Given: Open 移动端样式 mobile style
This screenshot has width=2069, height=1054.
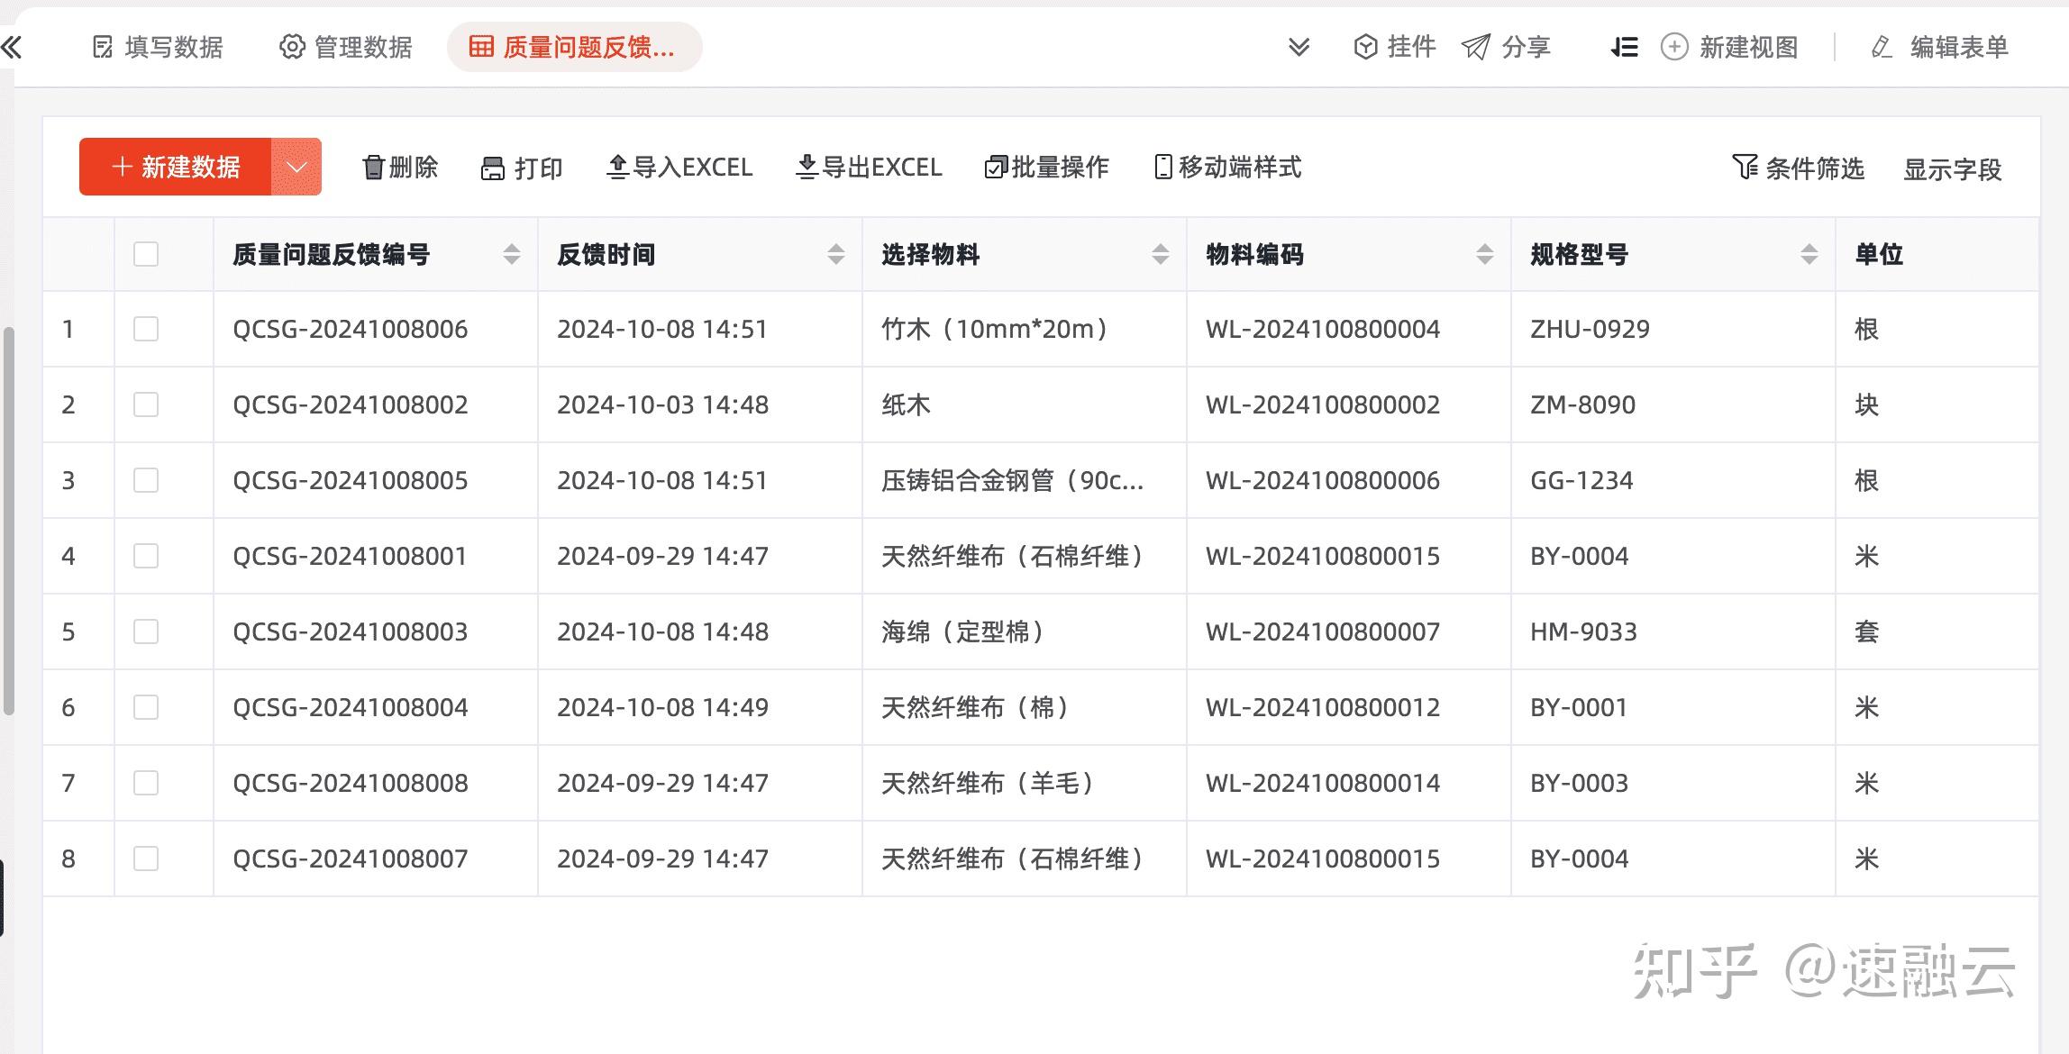Looking at the screenshot, I should (x=1228, y=168).
